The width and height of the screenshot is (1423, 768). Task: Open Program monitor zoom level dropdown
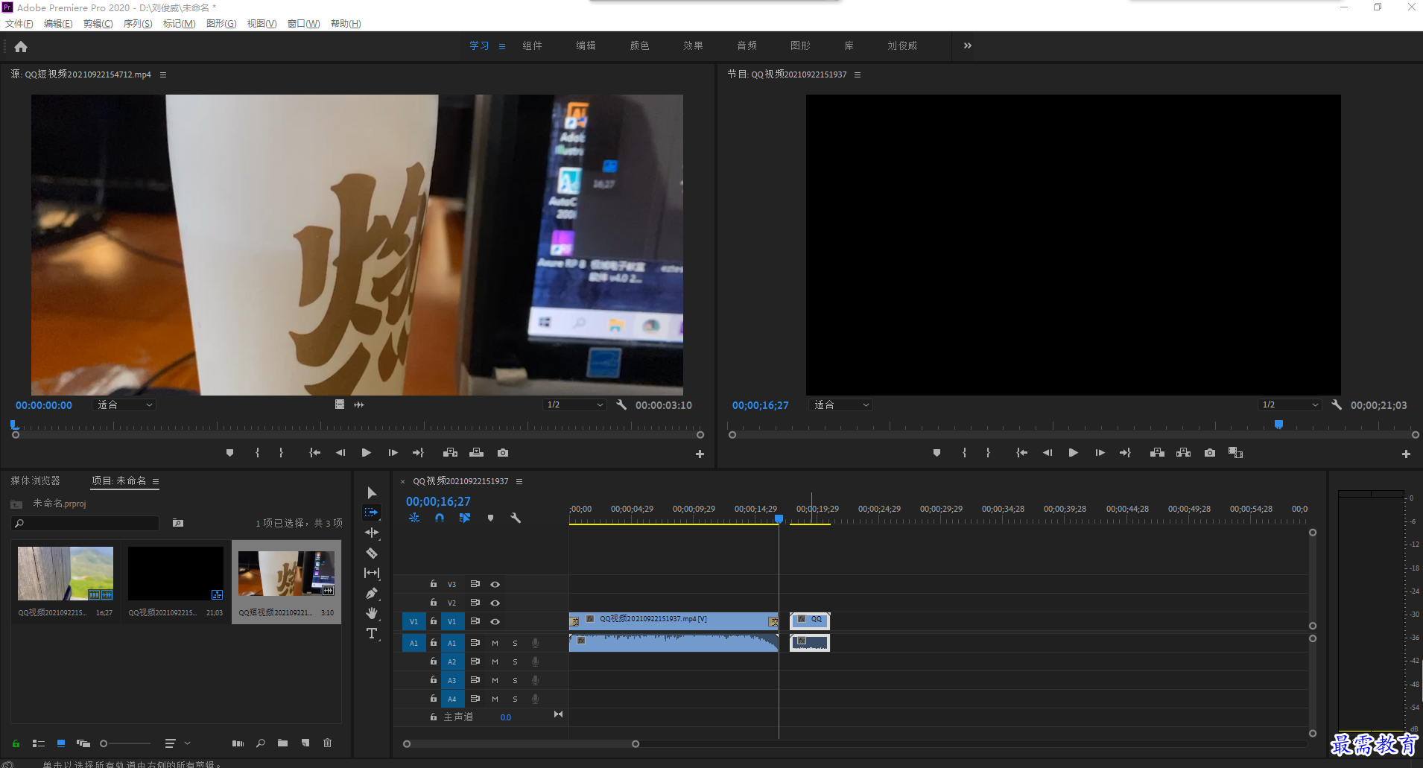[841, 404]
